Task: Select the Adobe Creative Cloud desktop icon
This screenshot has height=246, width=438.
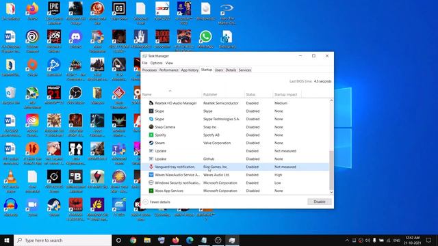Action: [x=32, y=125]
